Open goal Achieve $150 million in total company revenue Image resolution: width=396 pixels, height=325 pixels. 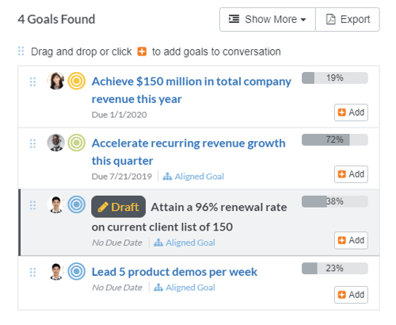[x=192, y=90]
